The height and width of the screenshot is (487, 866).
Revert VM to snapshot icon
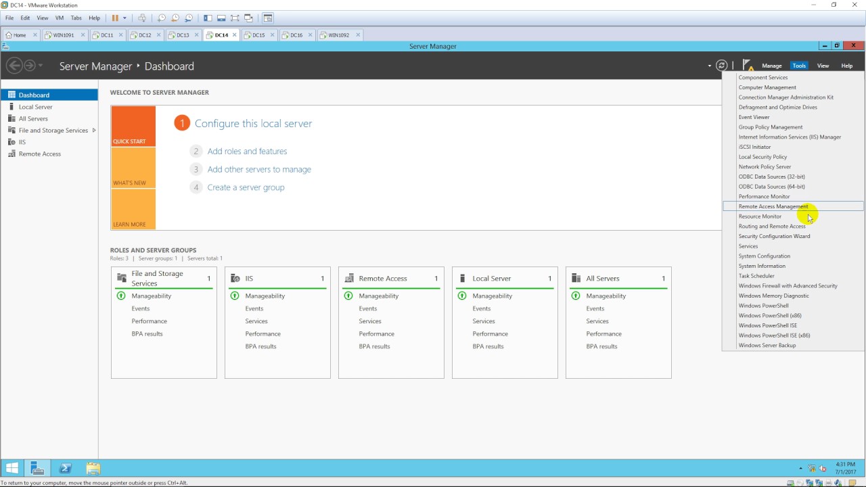pyautogui.click(x=175, y=18)
